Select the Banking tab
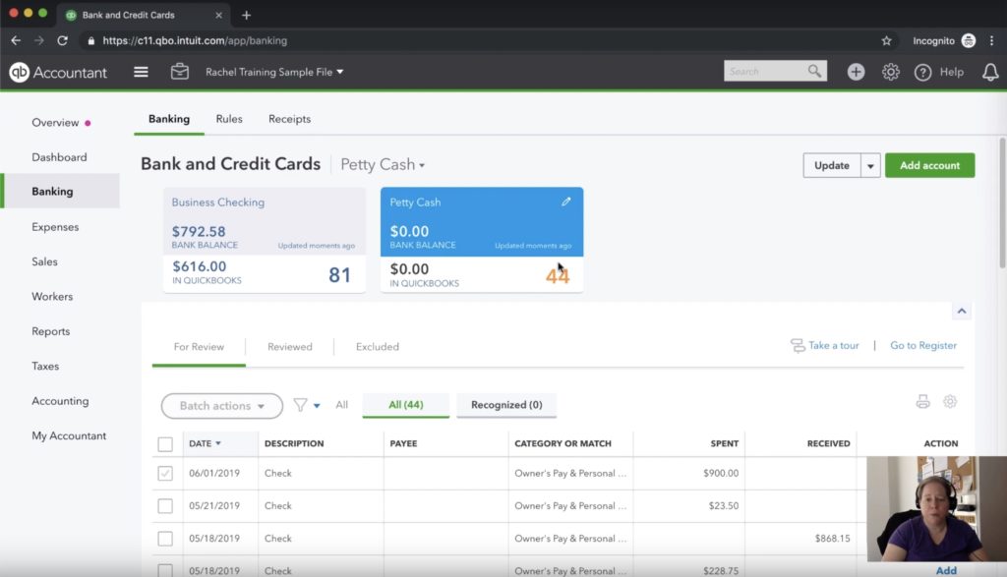This screenshot has height=577, width=1007. pos(169,119)
